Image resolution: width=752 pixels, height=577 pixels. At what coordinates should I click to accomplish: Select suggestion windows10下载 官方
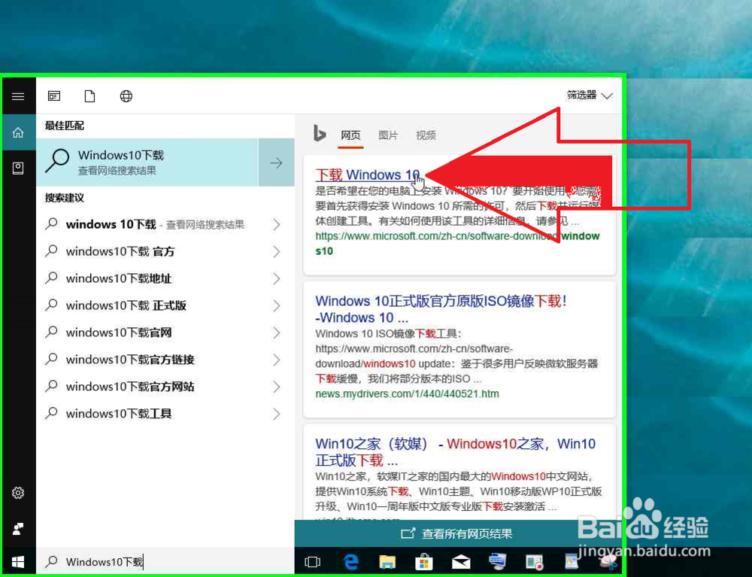click(x=165, y=251)
